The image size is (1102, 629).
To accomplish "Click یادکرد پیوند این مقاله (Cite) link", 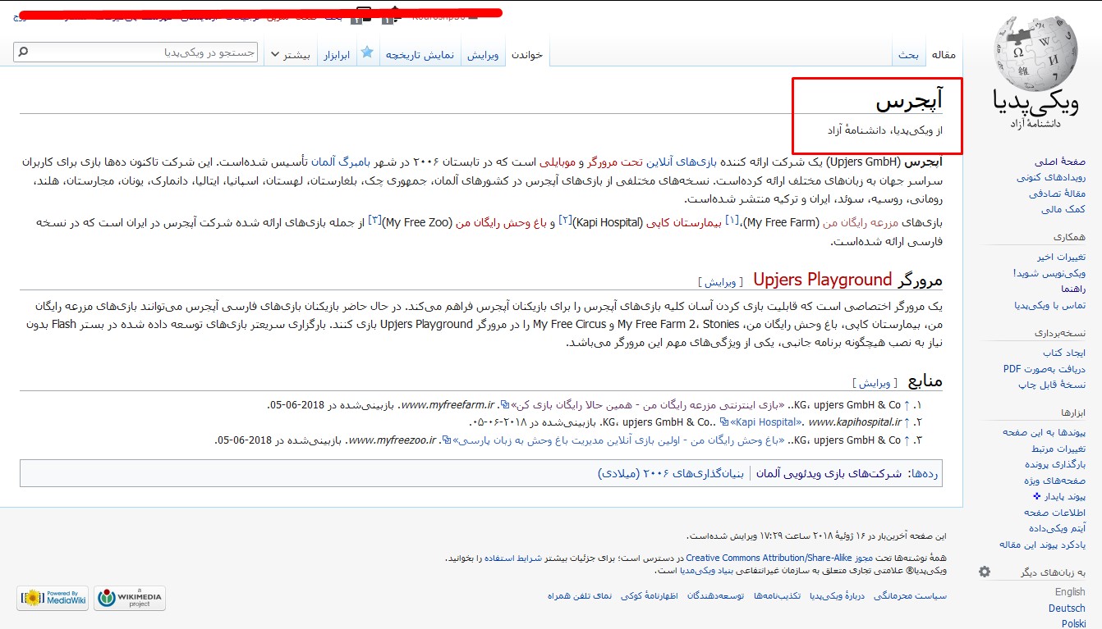I will (1043, 545).
